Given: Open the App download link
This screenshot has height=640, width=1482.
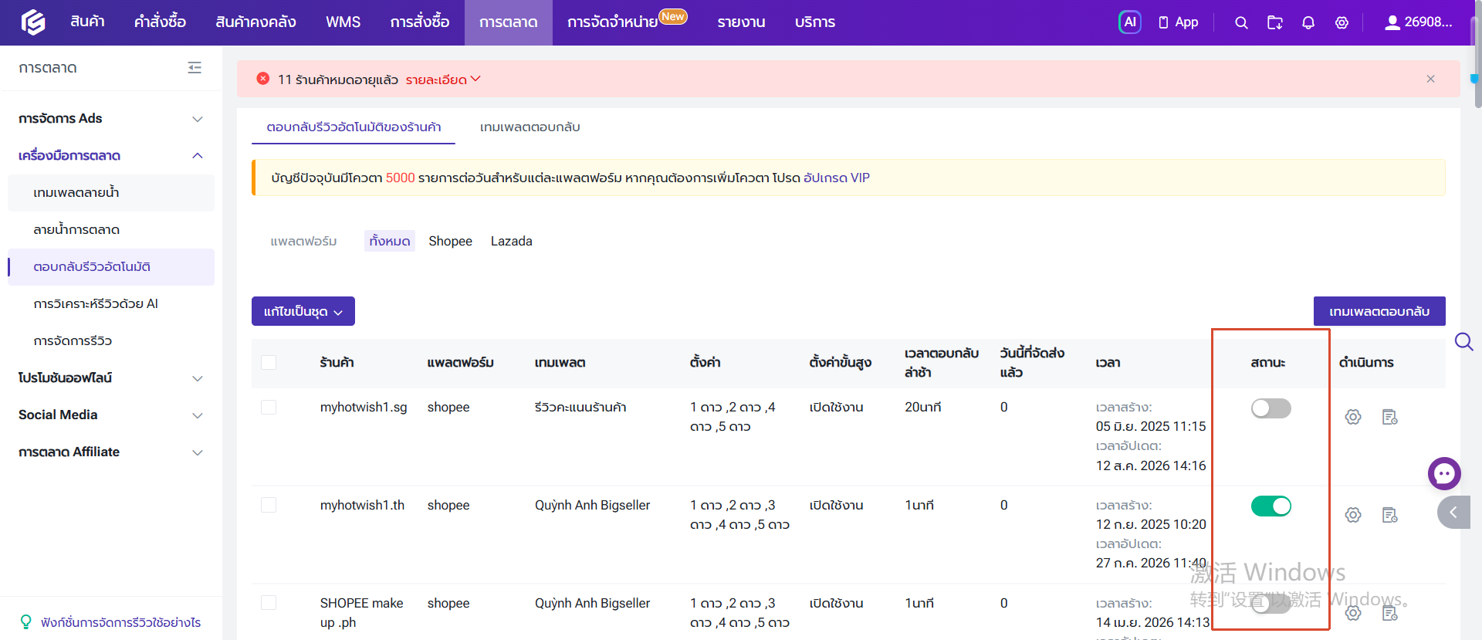Looking at the screenshot, I should (x=1179, y=22).
